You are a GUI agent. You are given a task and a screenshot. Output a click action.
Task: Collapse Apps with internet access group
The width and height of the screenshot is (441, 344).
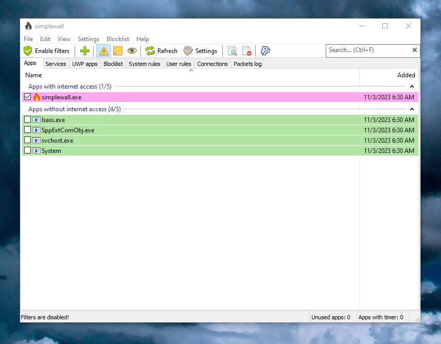pyautogui.click(x=412, y=87)
